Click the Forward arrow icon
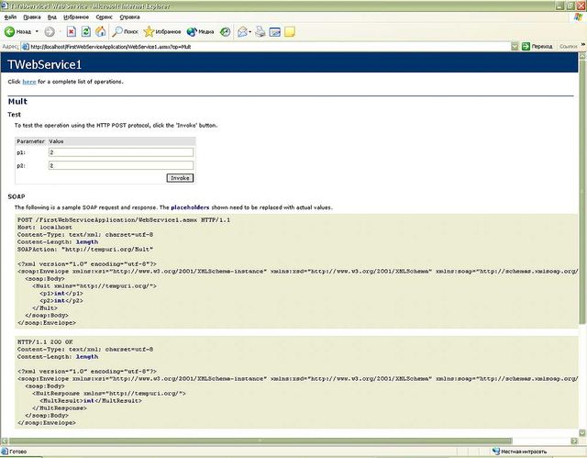Viewport: 587px width, 458px height. coord(50,32)
